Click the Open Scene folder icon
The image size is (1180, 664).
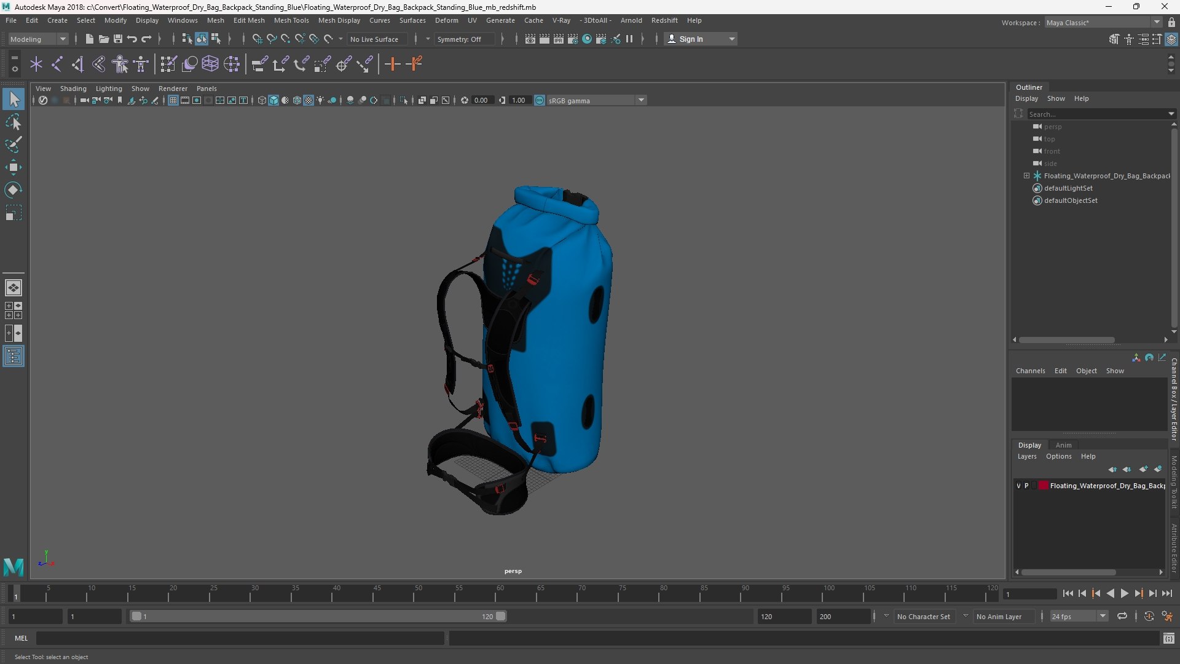103,39
